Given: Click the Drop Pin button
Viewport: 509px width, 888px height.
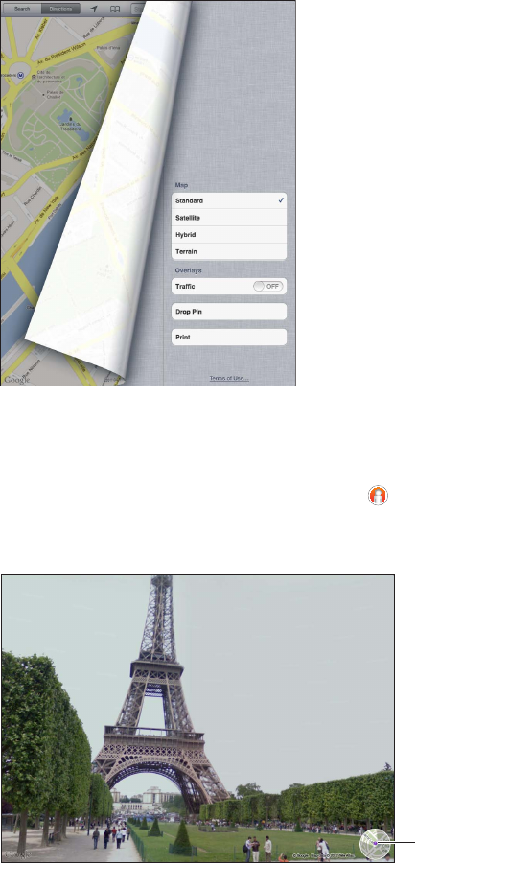Looking at the screenshot, I should [229, 312].
